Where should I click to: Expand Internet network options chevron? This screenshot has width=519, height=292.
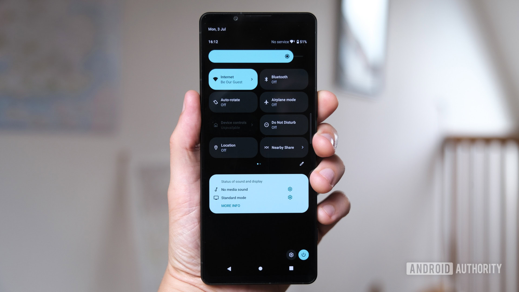pos(254,79)
